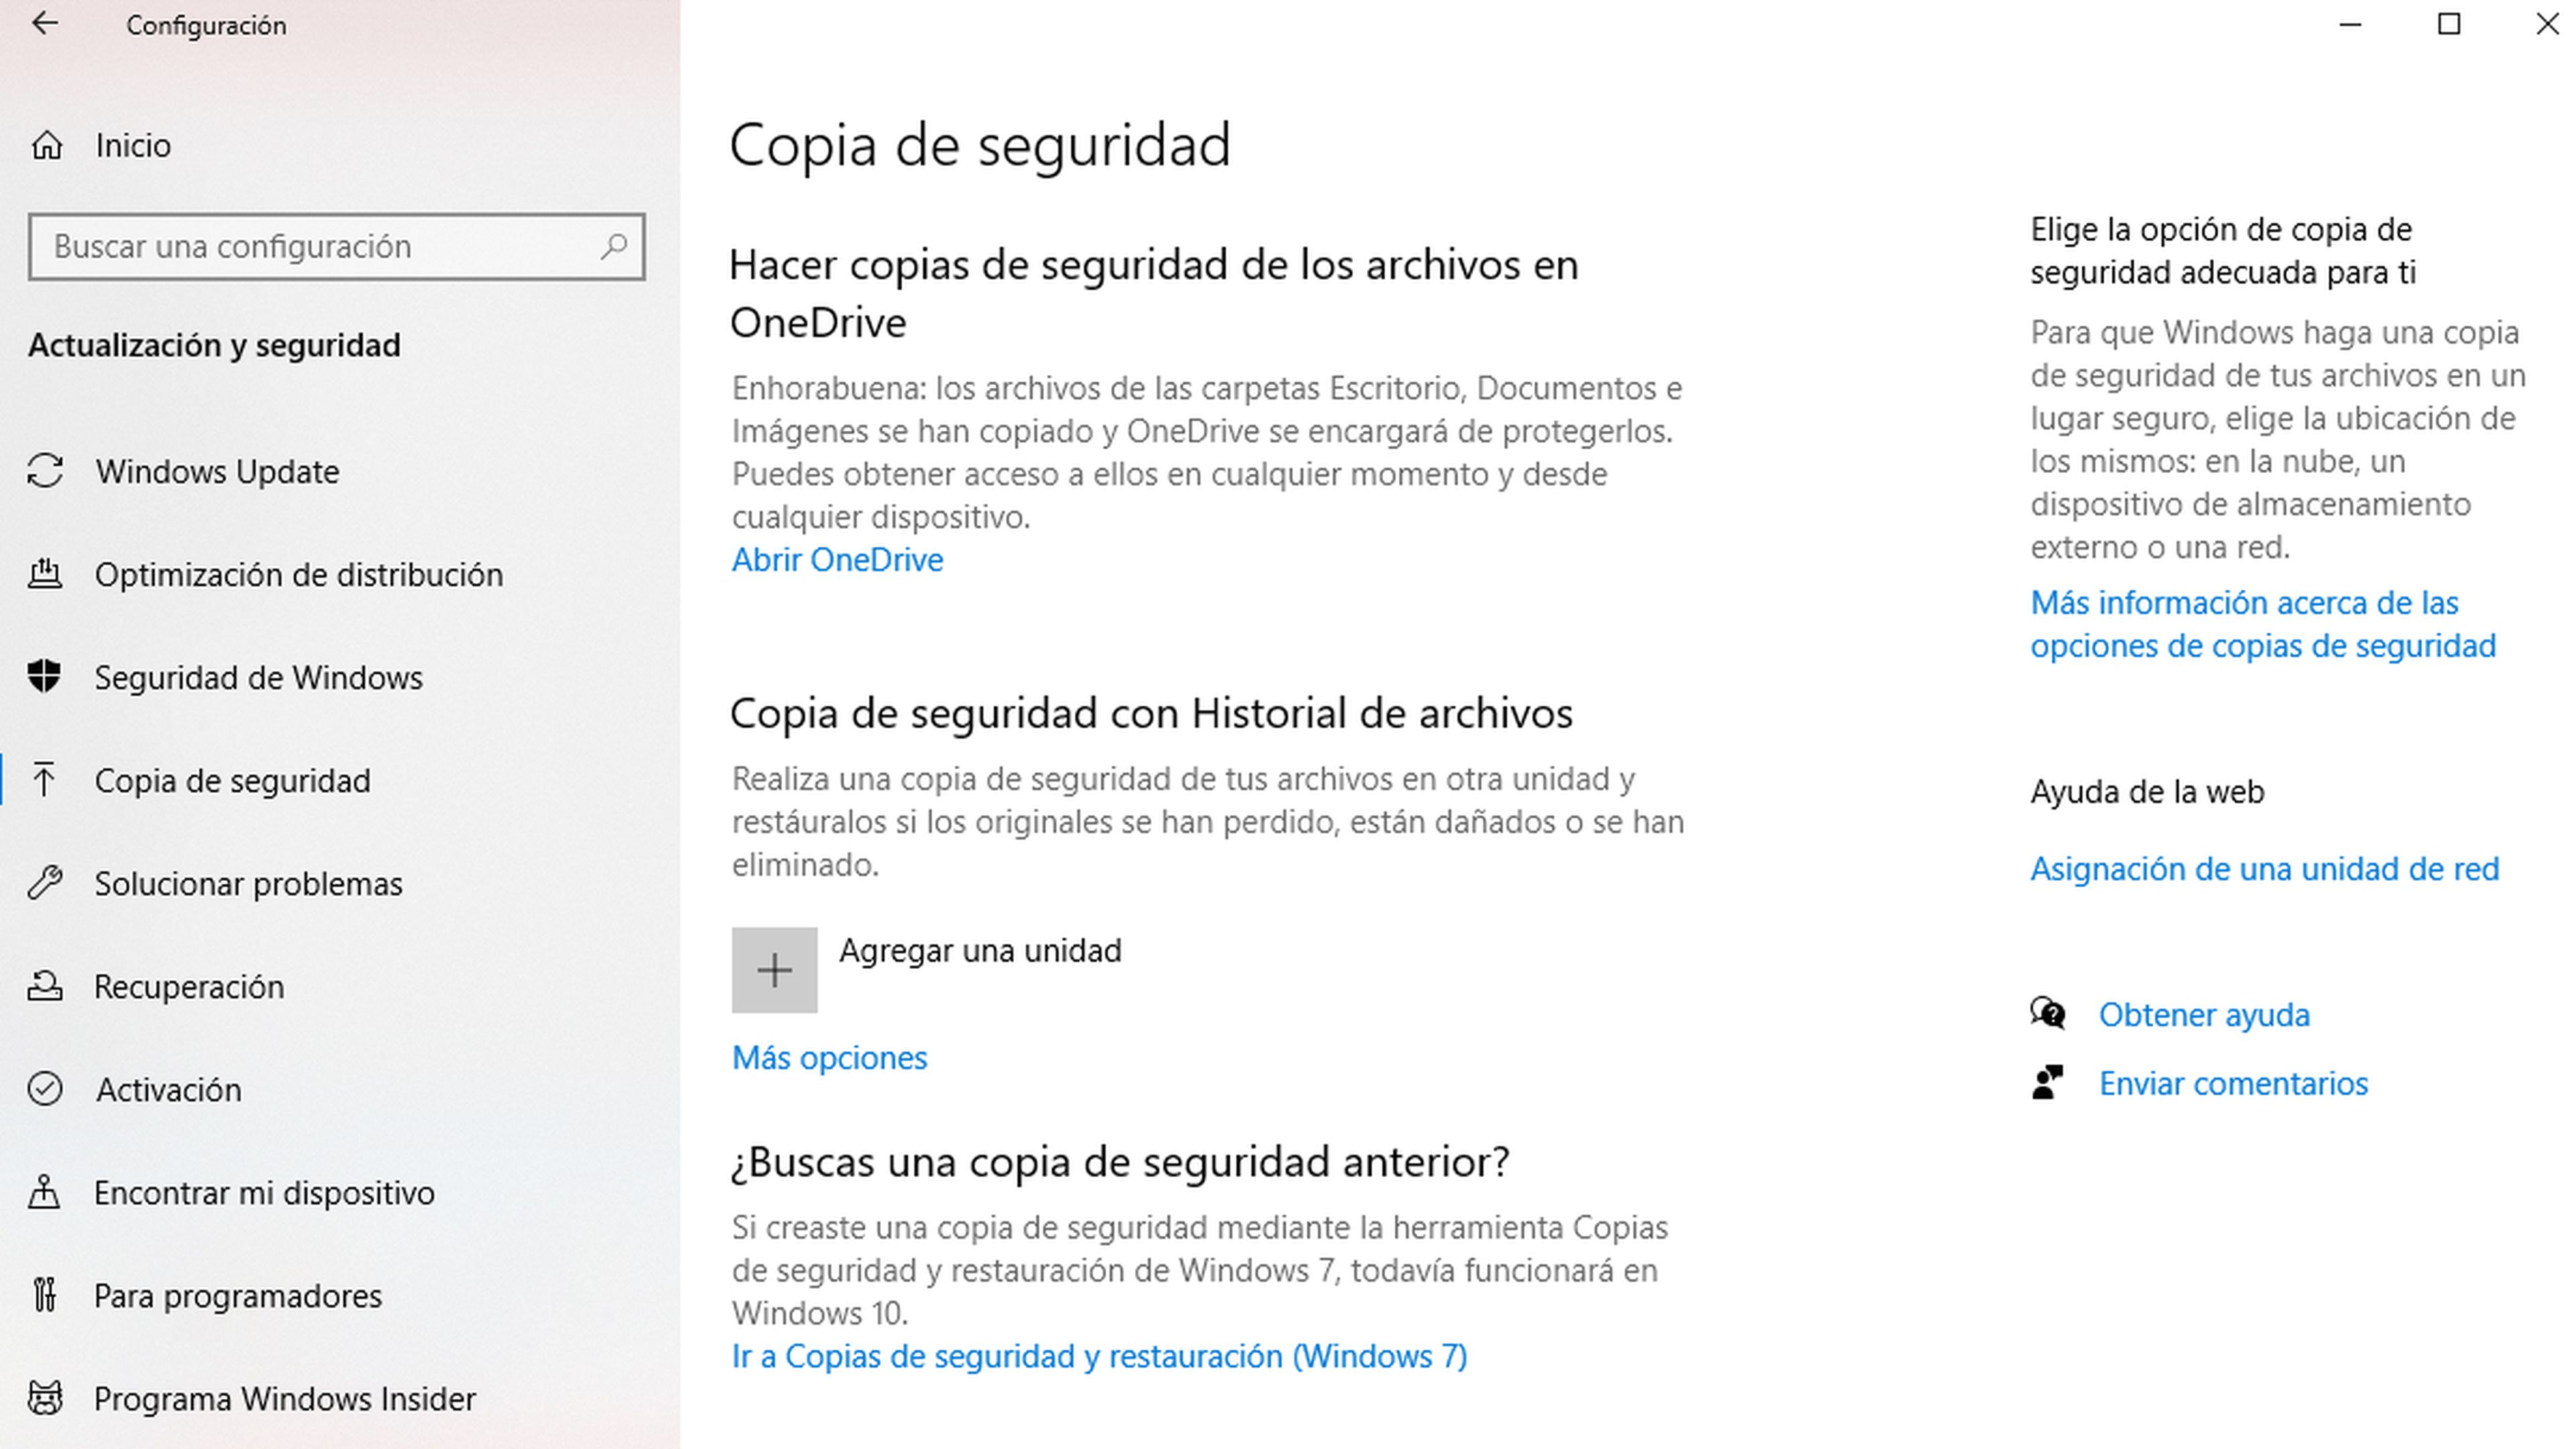Click Agregar una unidad label
This screenshot has width=2576, height=1449.
(x=980, y=950)
